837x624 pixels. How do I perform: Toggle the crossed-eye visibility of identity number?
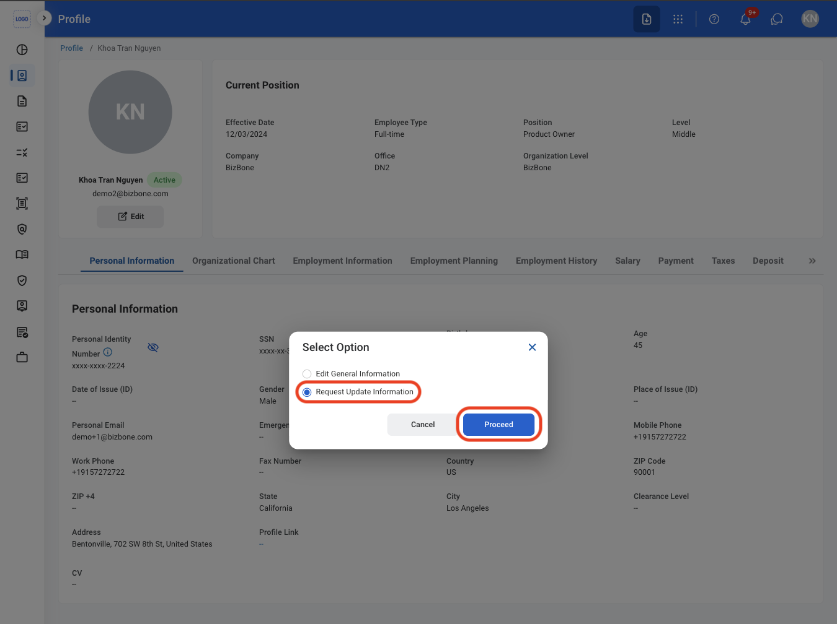point(153,347)
